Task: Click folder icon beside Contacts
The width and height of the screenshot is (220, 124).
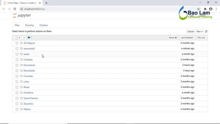Action: pos(21,60)
